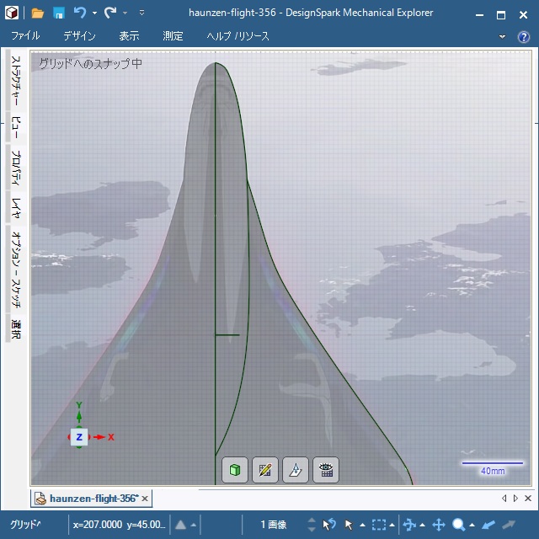Viewport: 539px width, 539px height.
Task: Open the プロパティ side panel
Action: tap(16, 168)
